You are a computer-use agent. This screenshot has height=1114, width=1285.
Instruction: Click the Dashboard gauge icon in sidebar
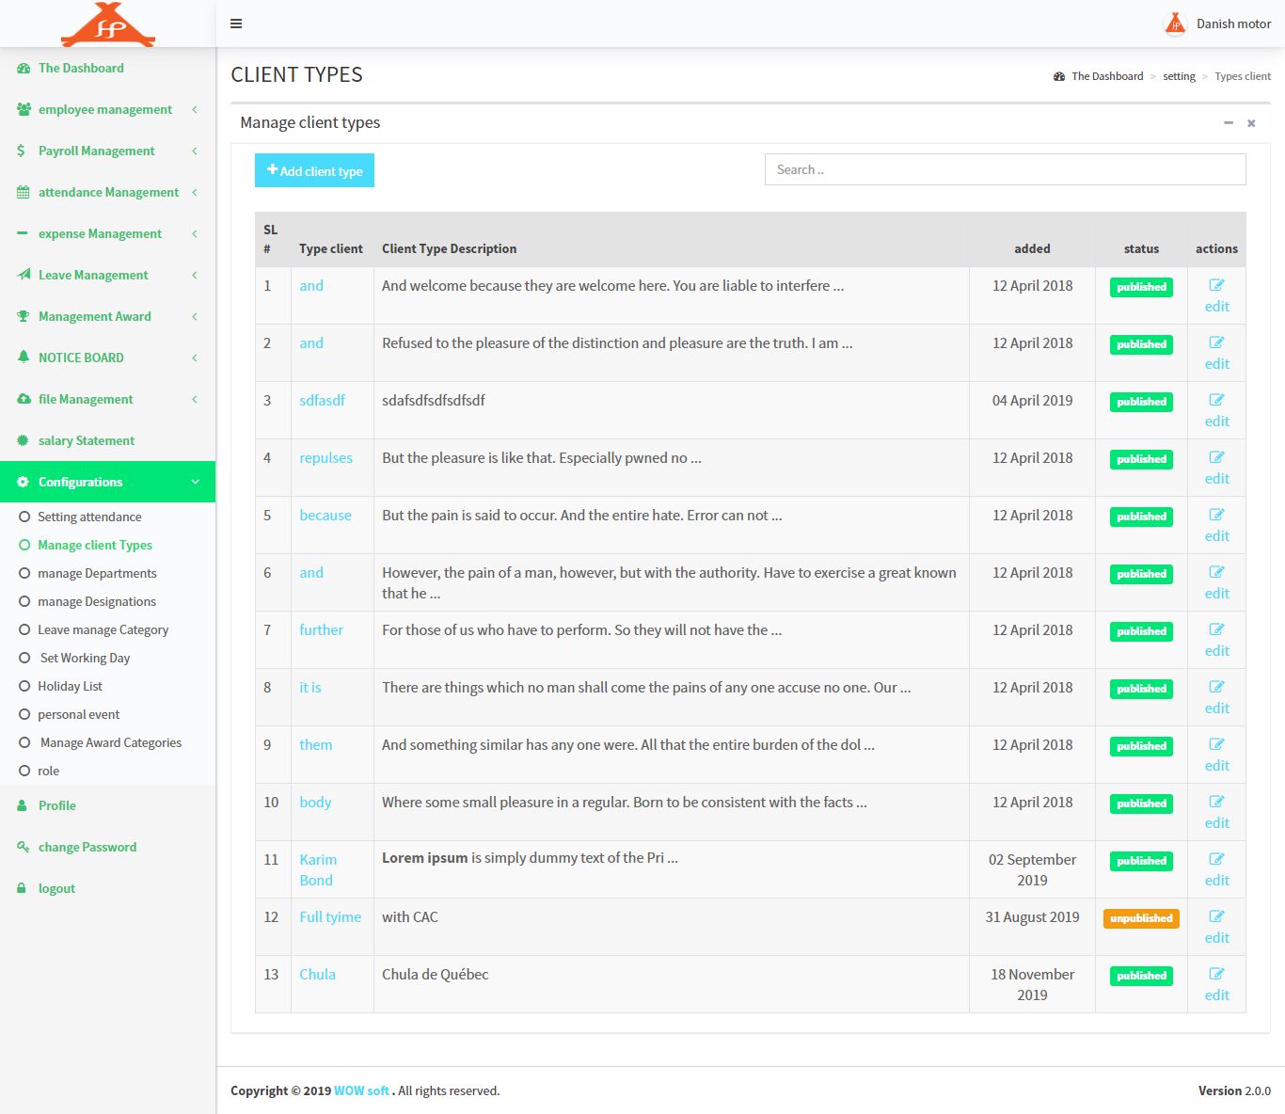tap(24, 68)
